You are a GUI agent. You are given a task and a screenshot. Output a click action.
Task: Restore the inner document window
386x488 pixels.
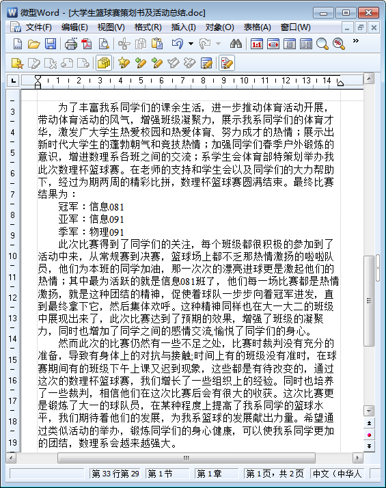point(360,27)
